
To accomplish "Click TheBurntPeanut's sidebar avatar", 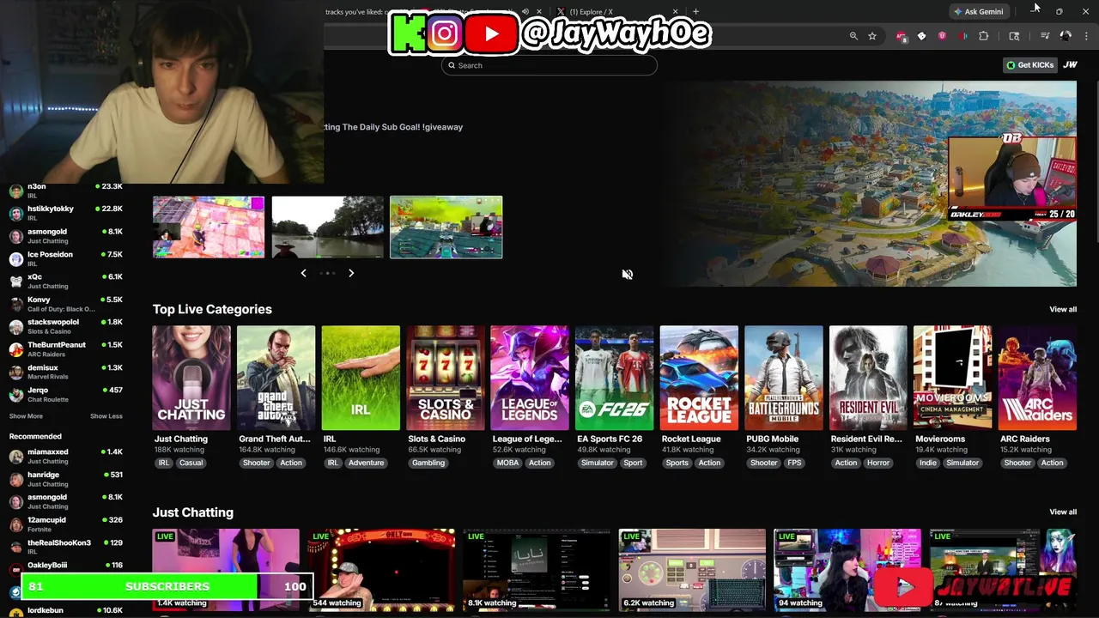I will click(16, 349).
